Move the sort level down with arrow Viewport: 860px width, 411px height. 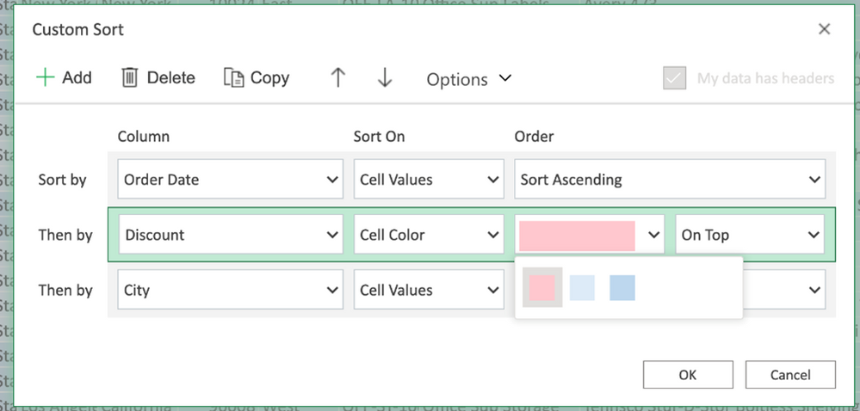click(384, 77)
